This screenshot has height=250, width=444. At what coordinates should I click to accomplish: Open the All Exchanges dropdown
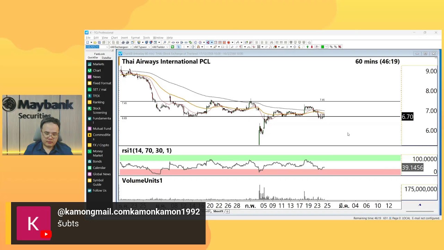[x=131, y=47]
